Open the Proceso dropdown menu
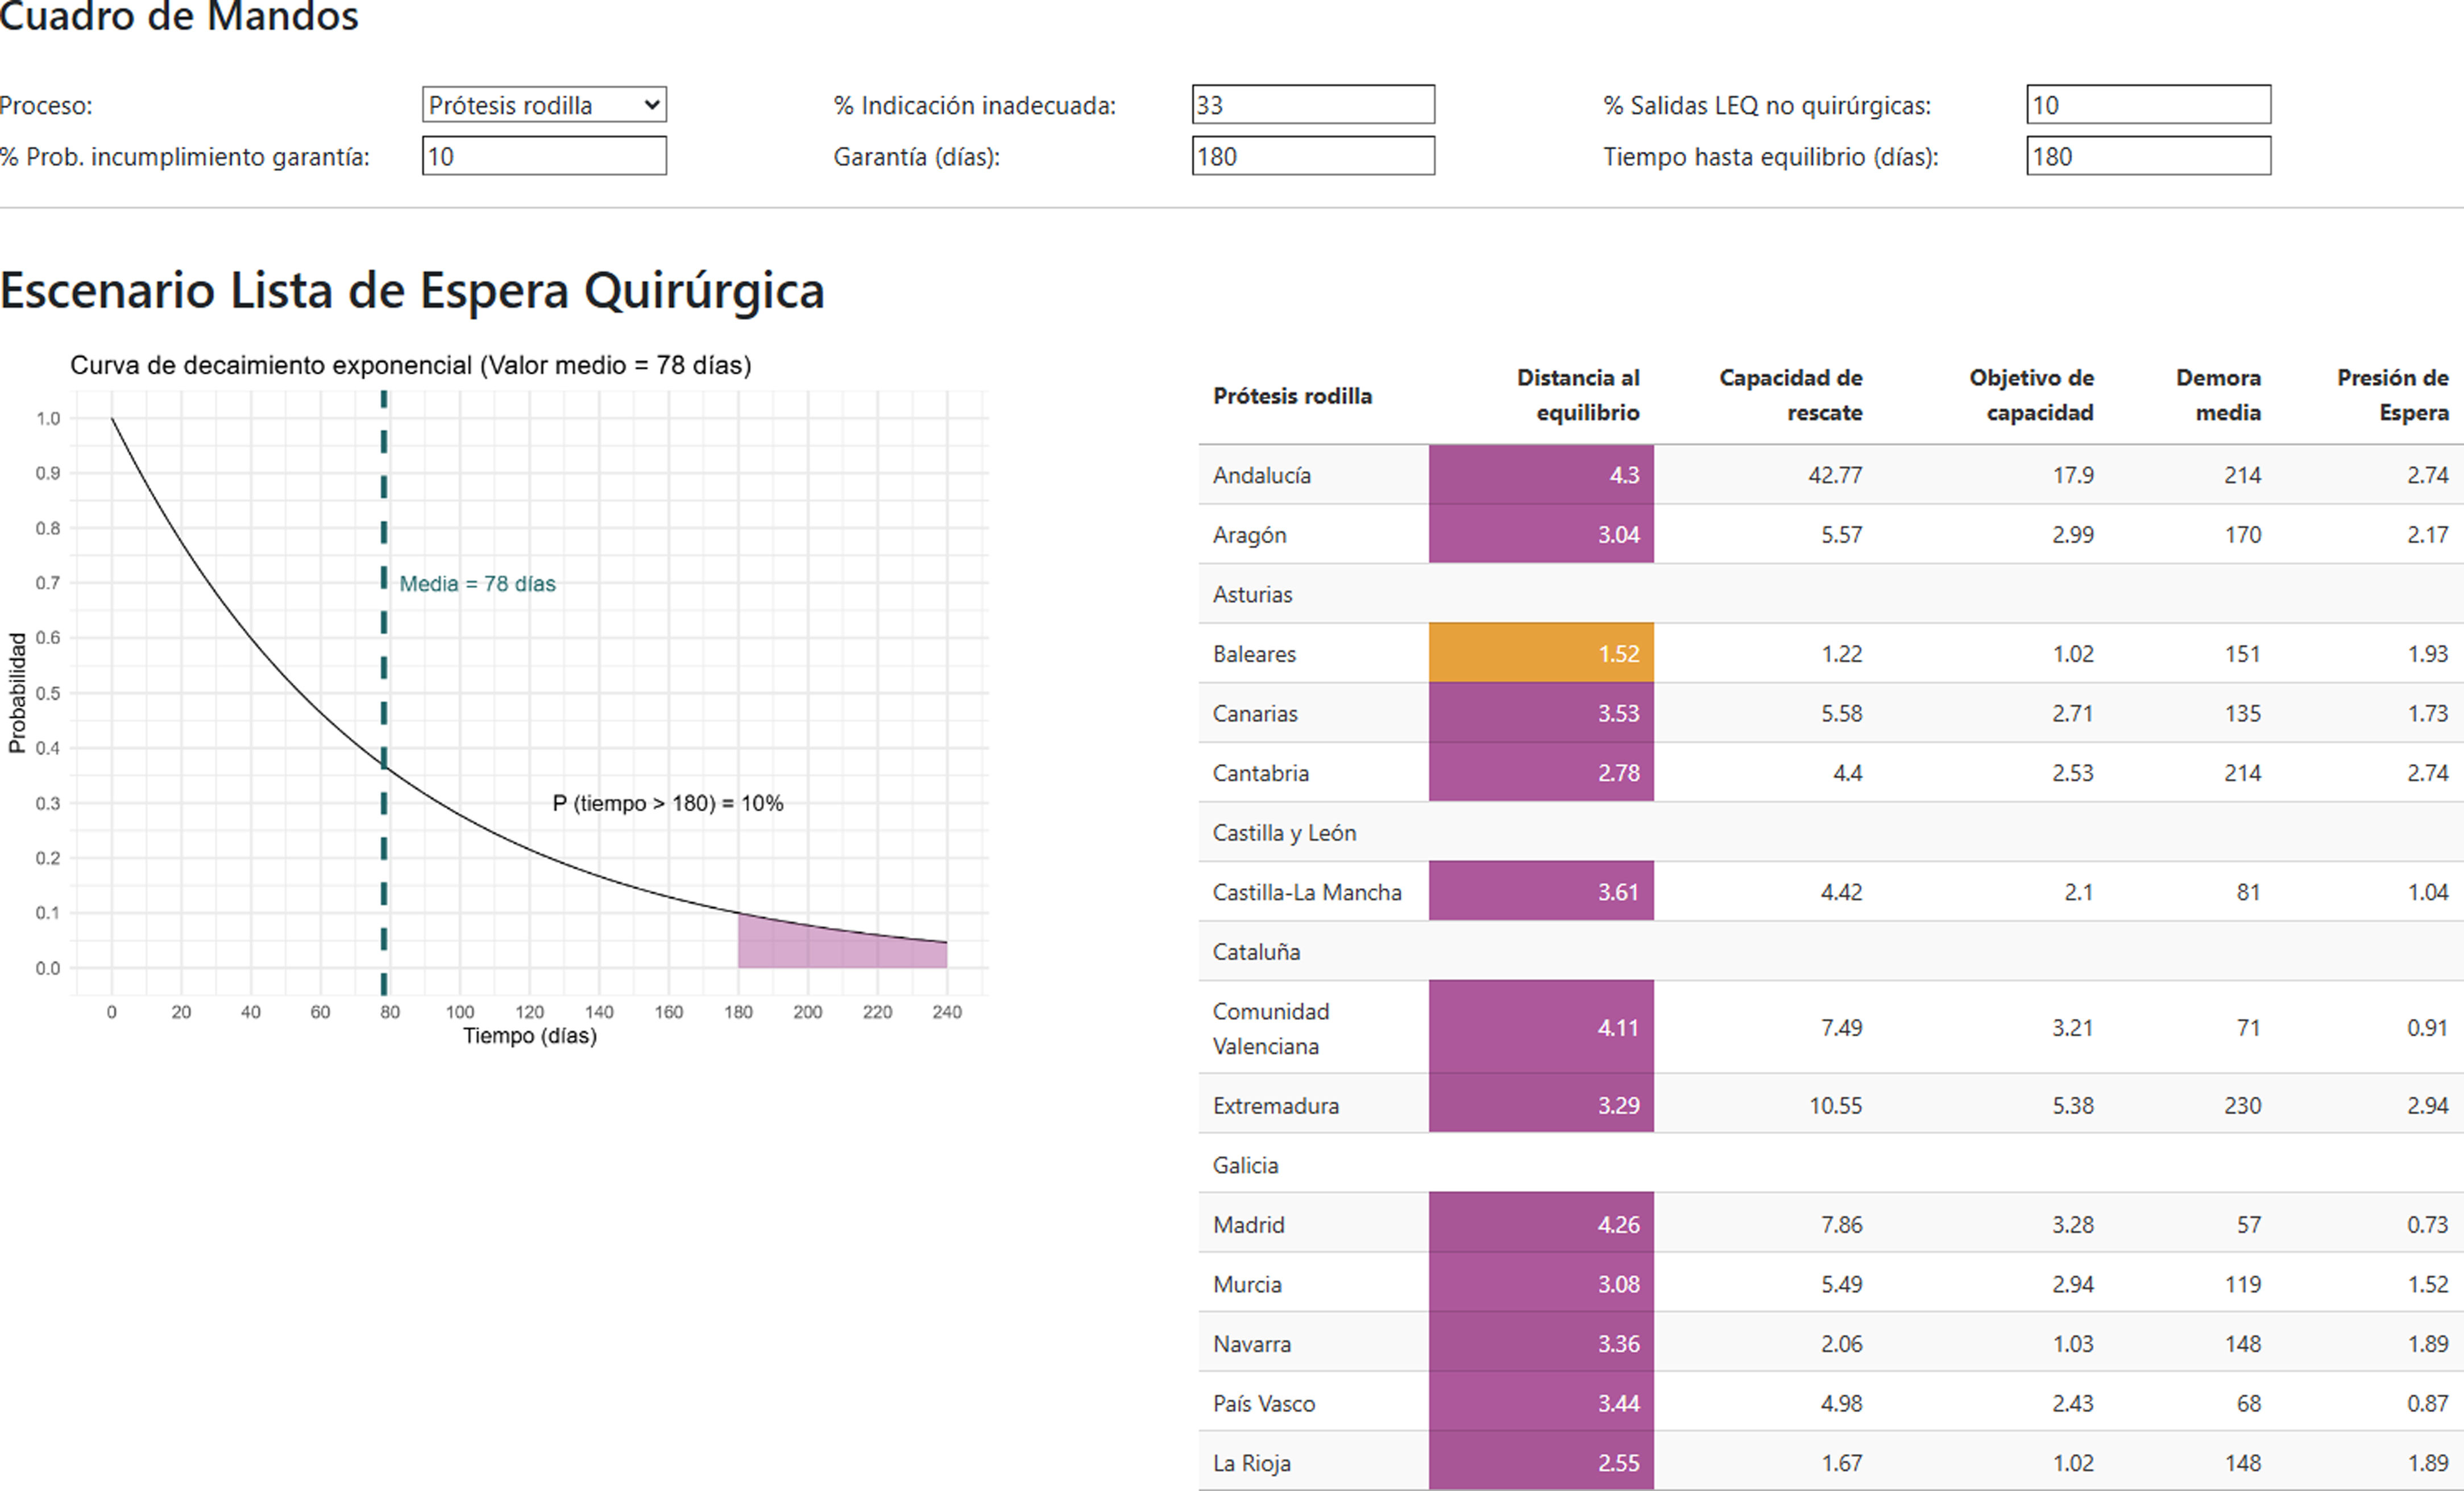This screenshot has height=1491, width=2464. pos(543,105)
